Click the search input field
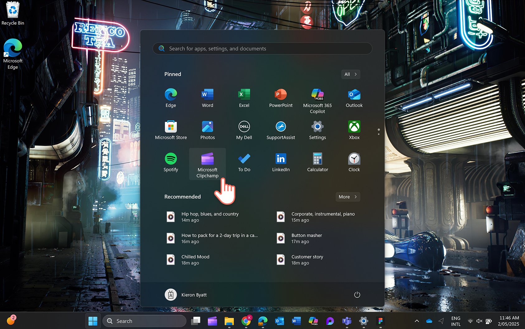525x329 pixels. (x=262, y=48)
